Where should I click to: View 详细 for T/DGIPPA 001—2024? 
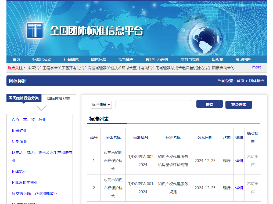(x=239, y=188)
